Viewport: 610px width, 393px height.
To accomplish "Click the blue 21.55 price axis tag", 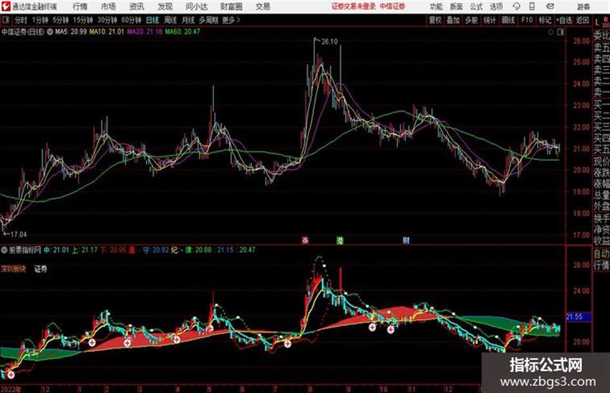I will [x=578, y=317].
